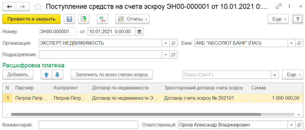Click the post document icon
305x130 pixels.
tap(84, 19)
